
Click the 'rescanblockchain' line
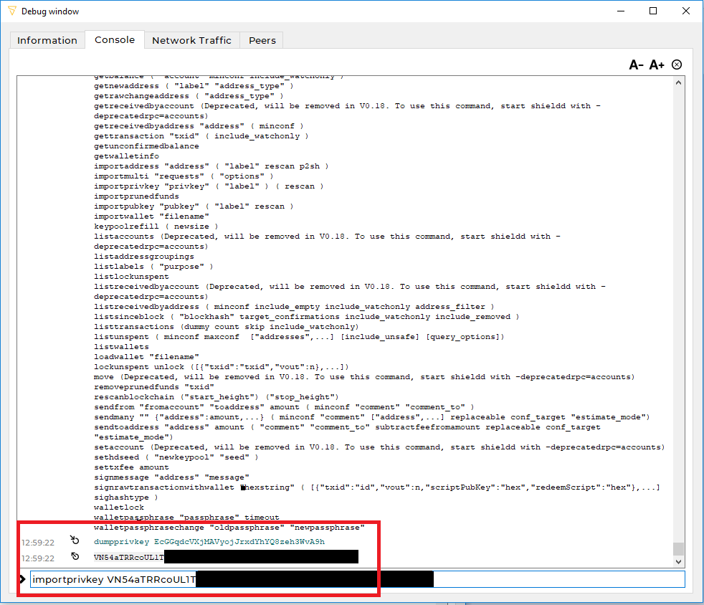217,397
